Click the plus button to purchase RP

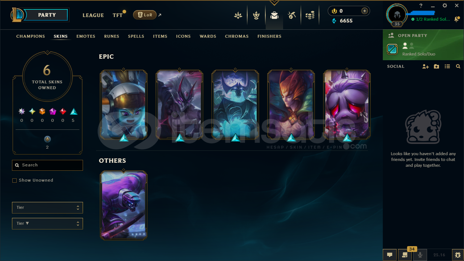[365, 11]
